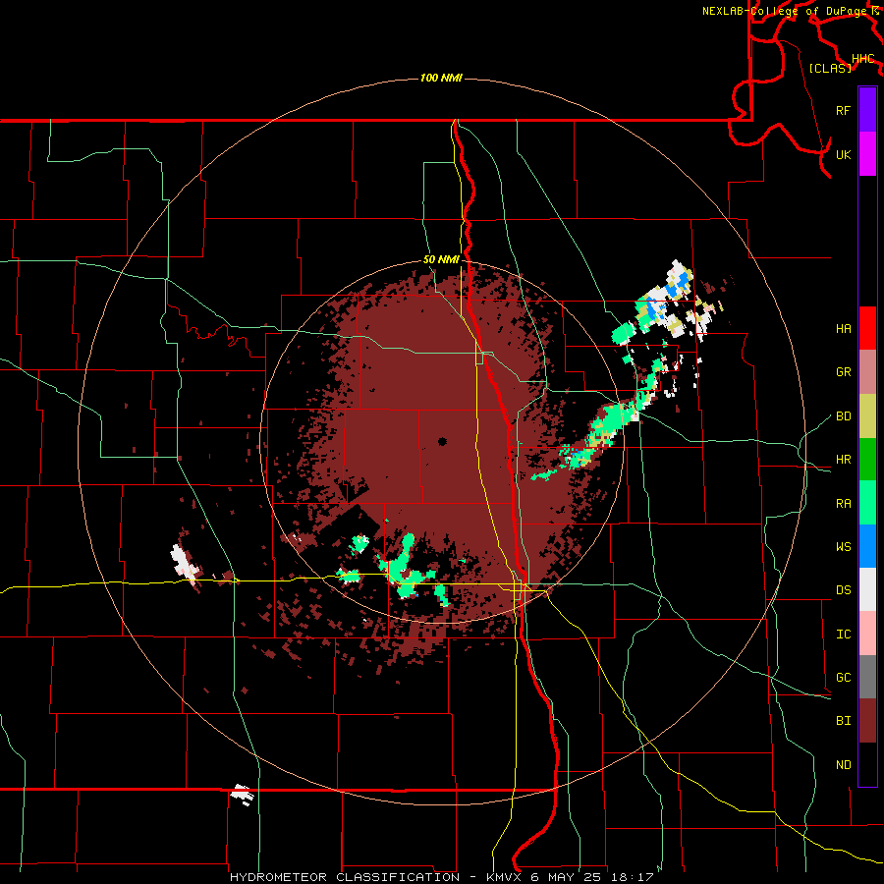Click the 50 NMI range ring label

(441, 259)
